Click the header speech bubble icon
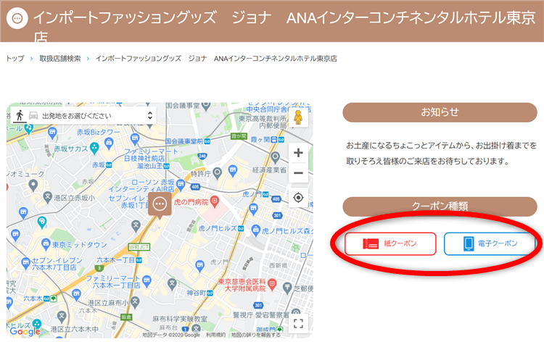Screen dimensions: 544x342 click(17, 16)
